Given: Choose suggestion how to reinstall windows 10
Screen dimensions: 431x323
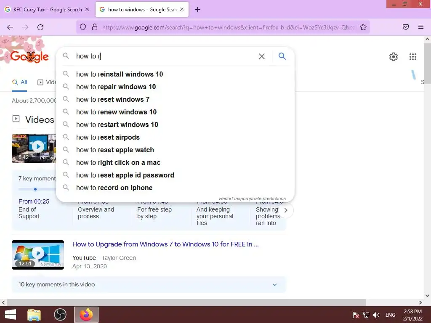Looking at the screenshot, I should tap(175, 74).
